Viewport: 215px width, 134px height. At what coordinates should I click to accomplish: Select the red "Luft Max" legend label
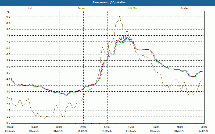184,8
